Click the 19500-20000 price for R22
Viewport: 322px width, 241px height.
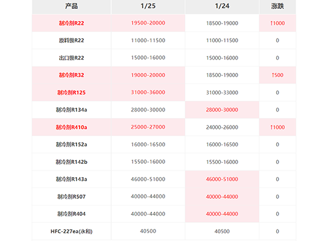pos(148,23)
